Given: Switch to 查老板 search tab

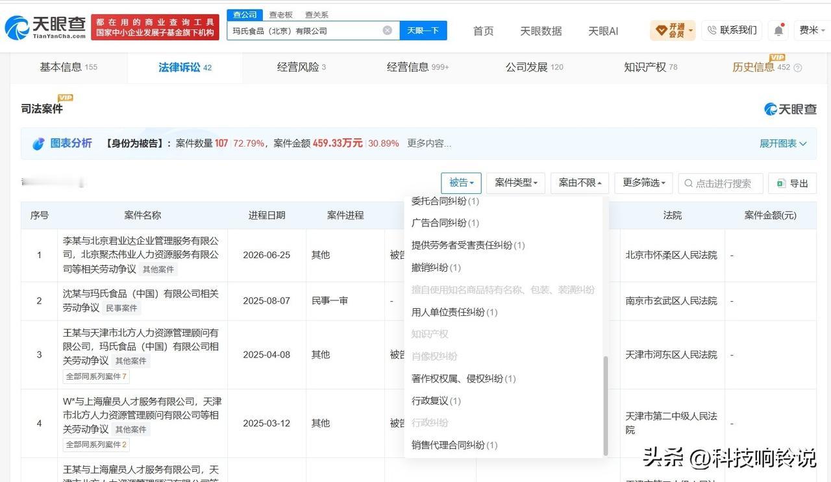Looking at the screenshot, I should point(281,15).
